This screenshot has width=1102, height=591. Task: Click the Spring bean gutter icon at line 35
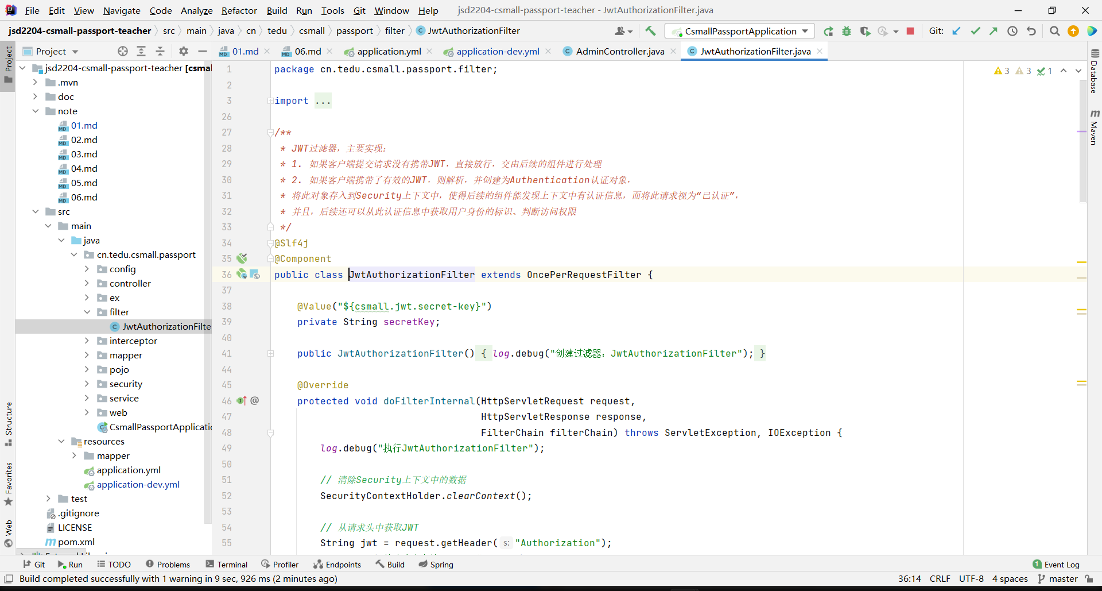[242, 258]
